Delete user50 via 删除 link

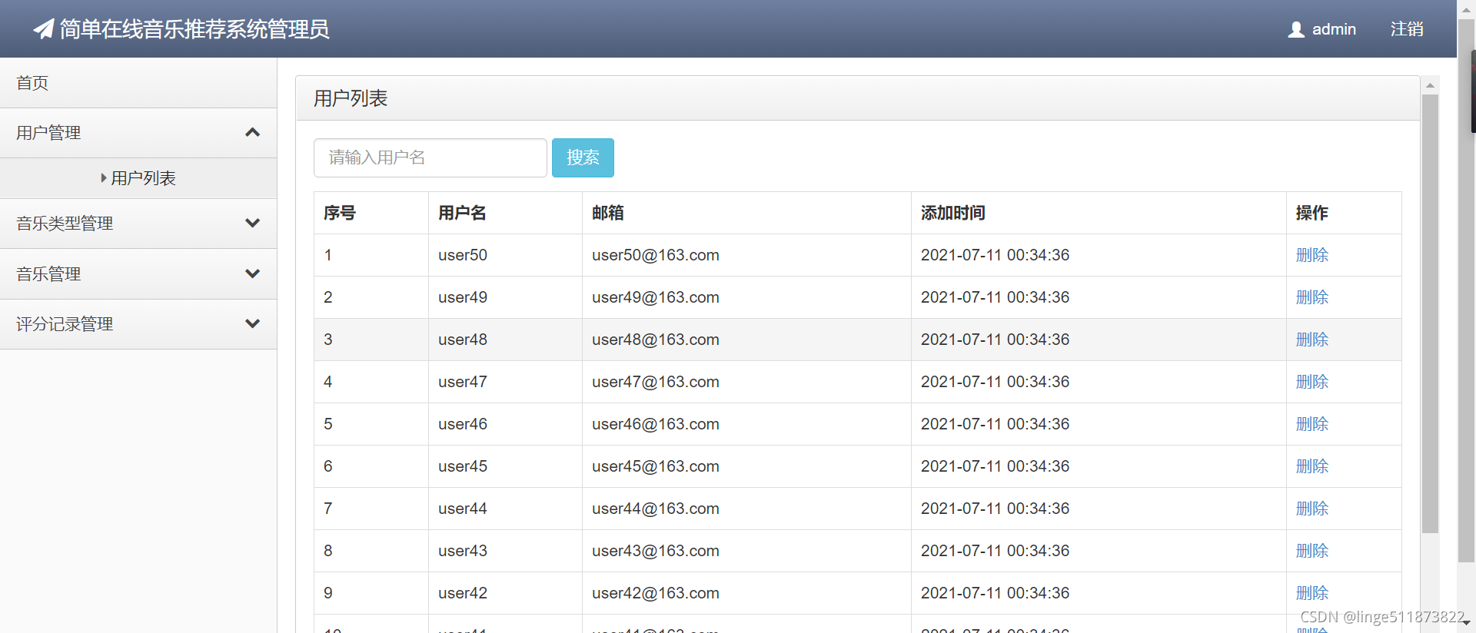pyautogui.click(x=1312, y=255)
